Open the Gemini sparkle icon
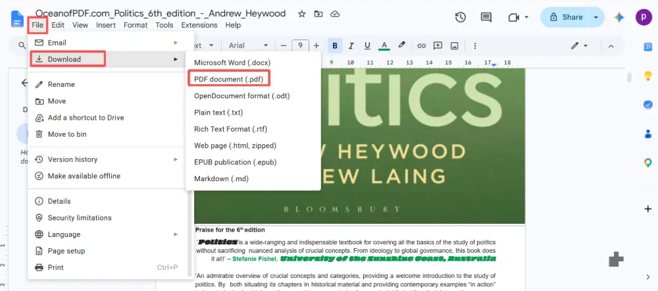 (619, 17)
